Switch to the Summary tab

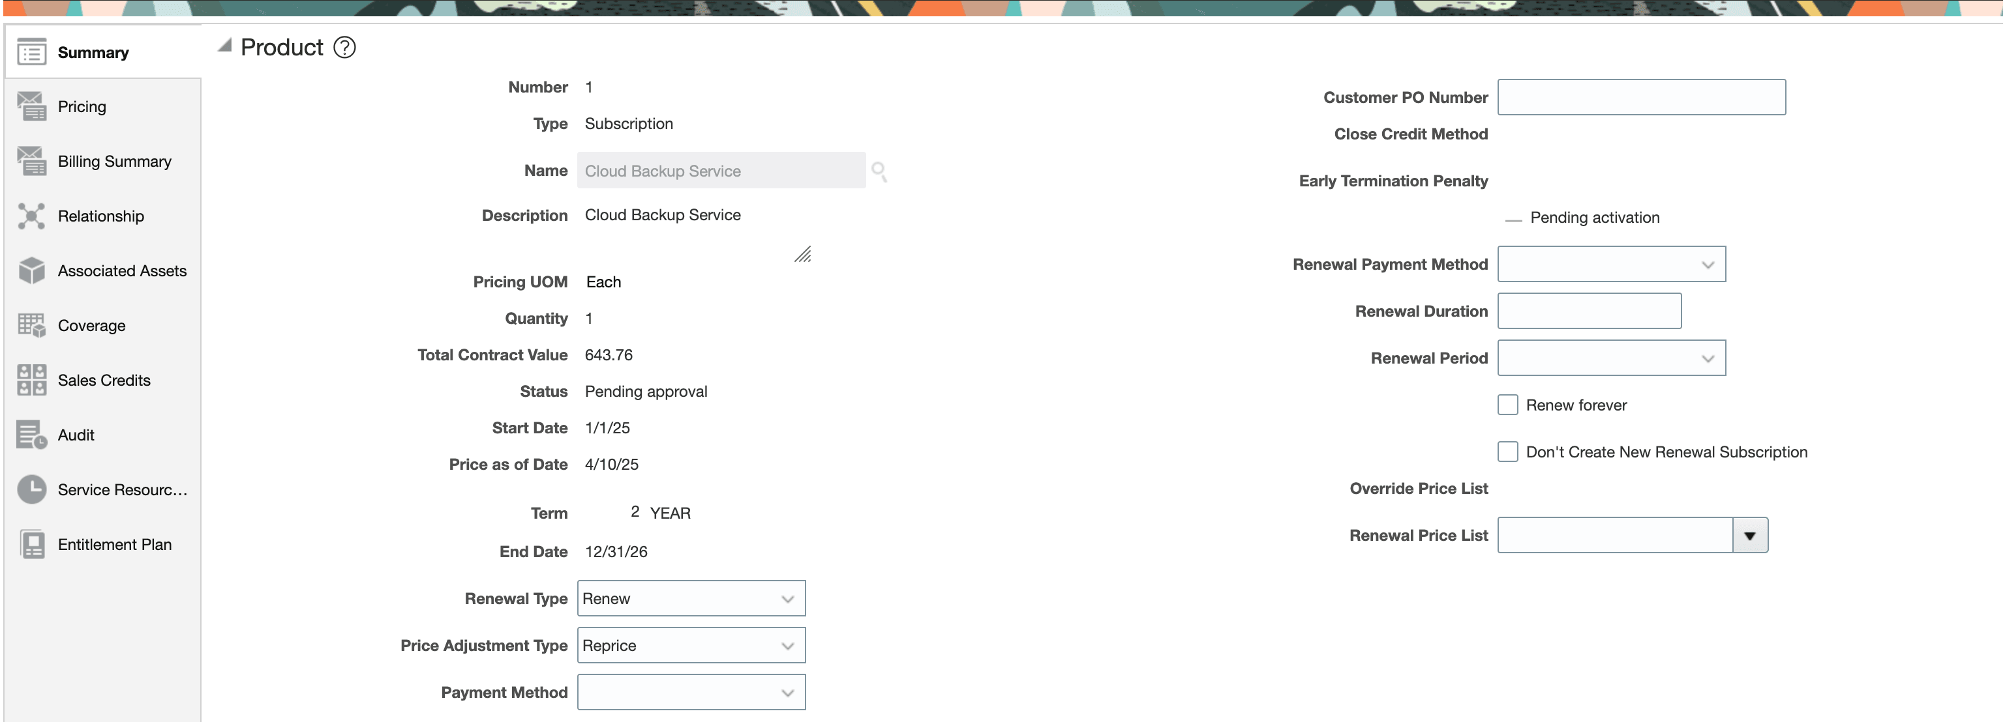[x=31, y=51]
